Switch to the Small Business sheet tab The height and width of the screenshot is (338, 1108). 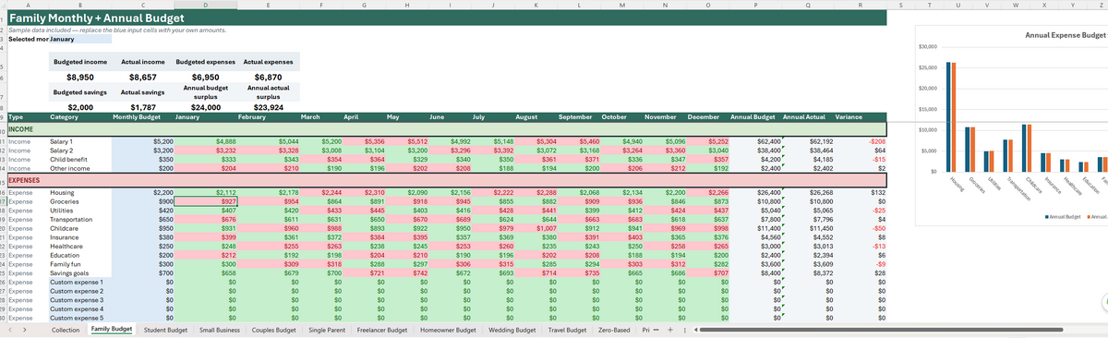pyautogui.click(x=221, y=330)
